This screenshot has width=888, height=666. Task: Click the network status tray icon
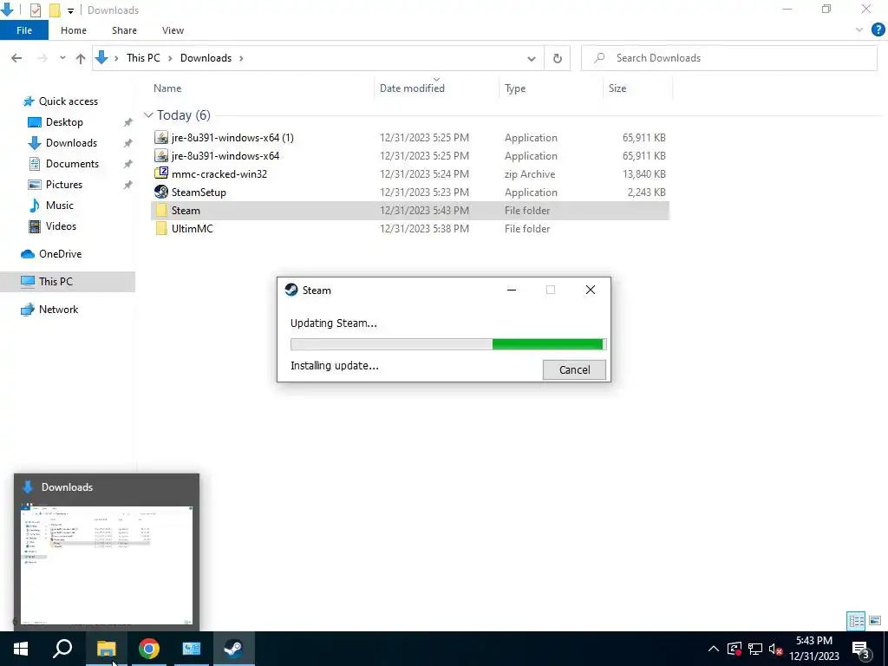[x=755, y=649]
